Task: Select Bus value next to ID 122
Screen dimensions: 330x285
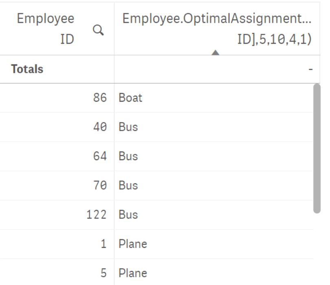Action: point(214,215)
